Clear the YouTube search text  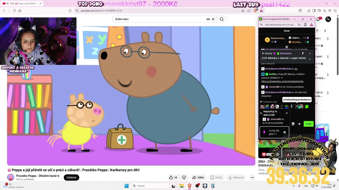pyautogui.click(x=213, y=19)
